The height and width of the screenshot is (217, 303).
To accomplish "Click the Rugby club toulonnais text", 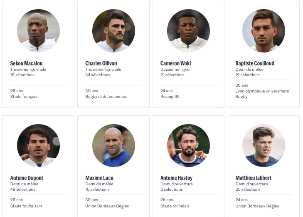I will pos(106,96).
